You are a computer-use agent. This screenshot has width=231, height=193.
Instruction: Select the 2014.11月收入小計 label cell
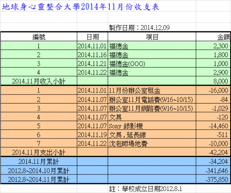(39, 81)
